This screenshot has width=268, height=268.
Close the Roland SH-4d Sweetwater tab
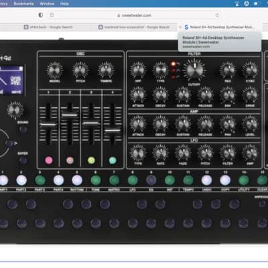click(180, 27)
